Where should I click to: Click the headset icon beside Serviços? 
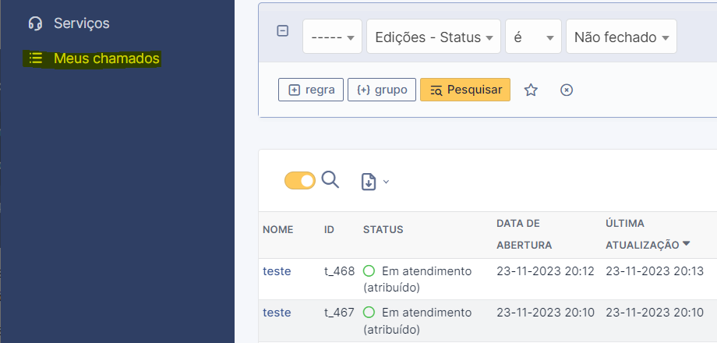35,23
